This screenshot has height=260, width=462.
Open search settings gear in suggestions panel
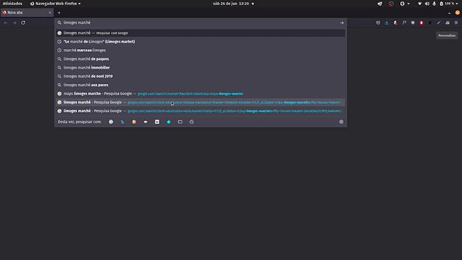point(341,122)
